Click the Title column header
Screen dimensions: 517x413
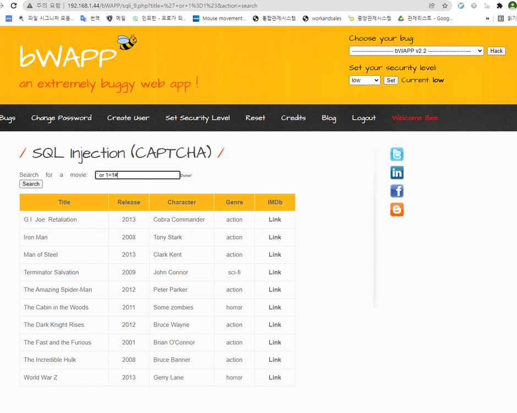(x=64, y=202)
